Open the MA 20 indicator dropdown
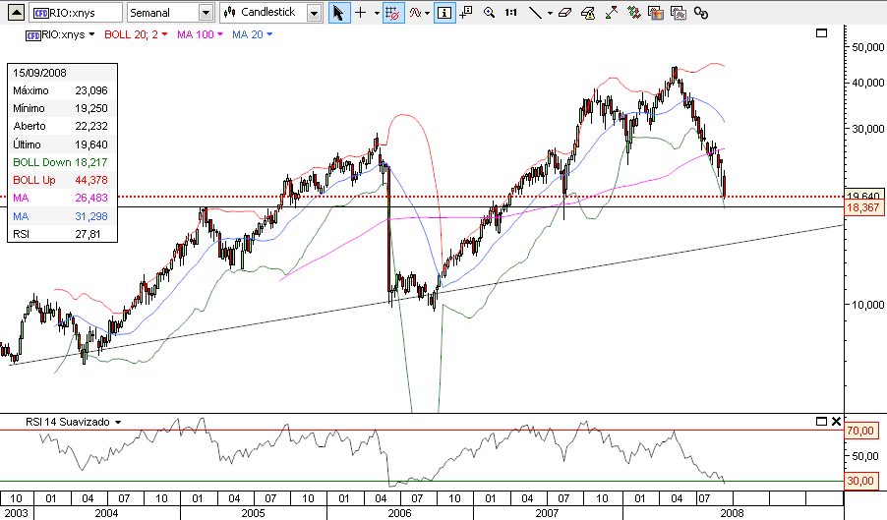Image resolution: width=887 pixels, height=520 pixels. coord(269,34)
